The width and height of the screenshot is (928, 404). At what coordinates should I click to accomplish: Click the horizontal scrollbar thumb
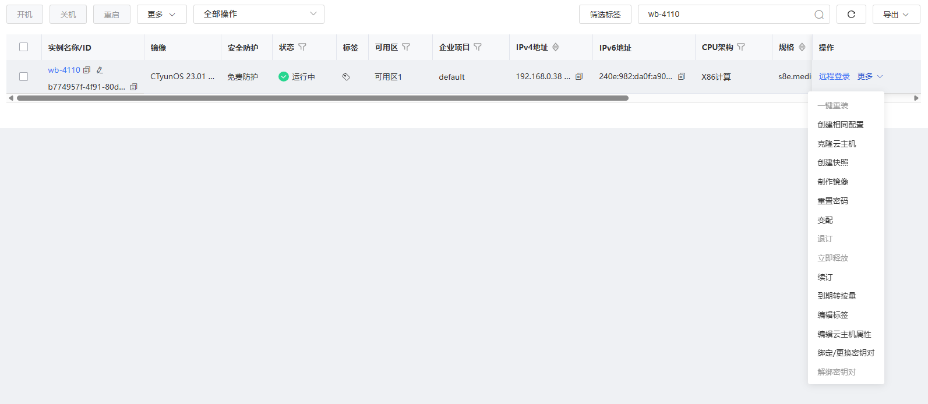tap(323, 98)
